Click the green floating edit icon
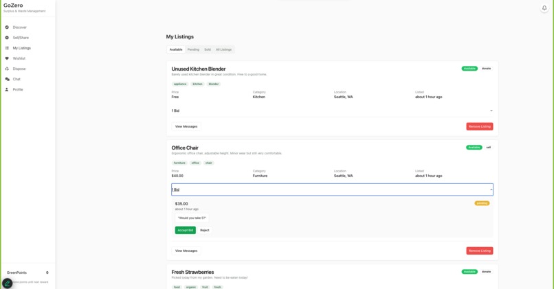Viewport: 554px width, 289px height. (x=7, y=284)
